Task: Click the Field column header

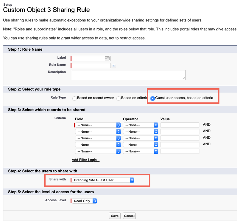Action: [79, 119]
